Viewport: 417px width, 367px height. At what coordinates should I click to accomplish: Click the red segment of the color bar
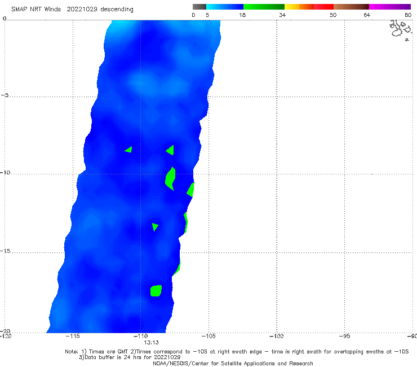click(323, 7)
